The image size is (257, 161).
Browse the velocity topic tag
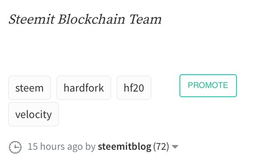(x=33, y=114)
